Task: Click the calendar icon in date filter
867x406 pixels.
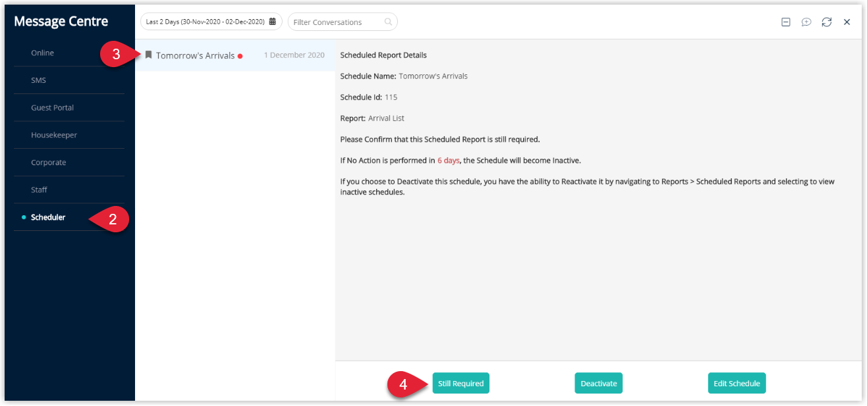Action: (x=272, y=22)
